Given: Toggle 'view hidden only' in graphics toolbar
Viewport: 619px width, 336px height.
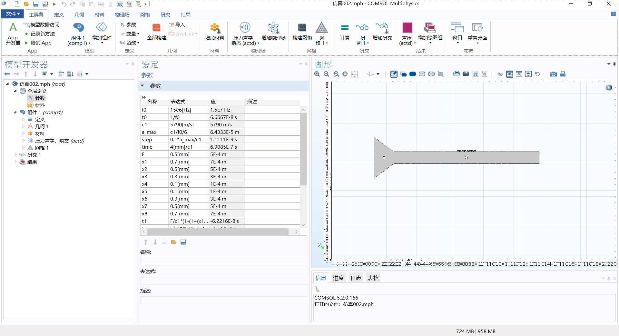Looking at the screenshot, I should [519, 74].
